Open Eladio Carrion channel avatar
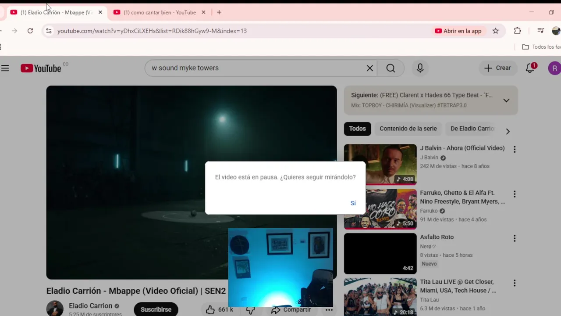 tap(55, 309)
